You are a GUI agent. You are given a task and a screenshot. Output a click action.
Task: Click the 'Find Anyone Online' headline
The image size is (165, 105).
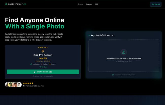pyautogui.click(x=35, y=20)
